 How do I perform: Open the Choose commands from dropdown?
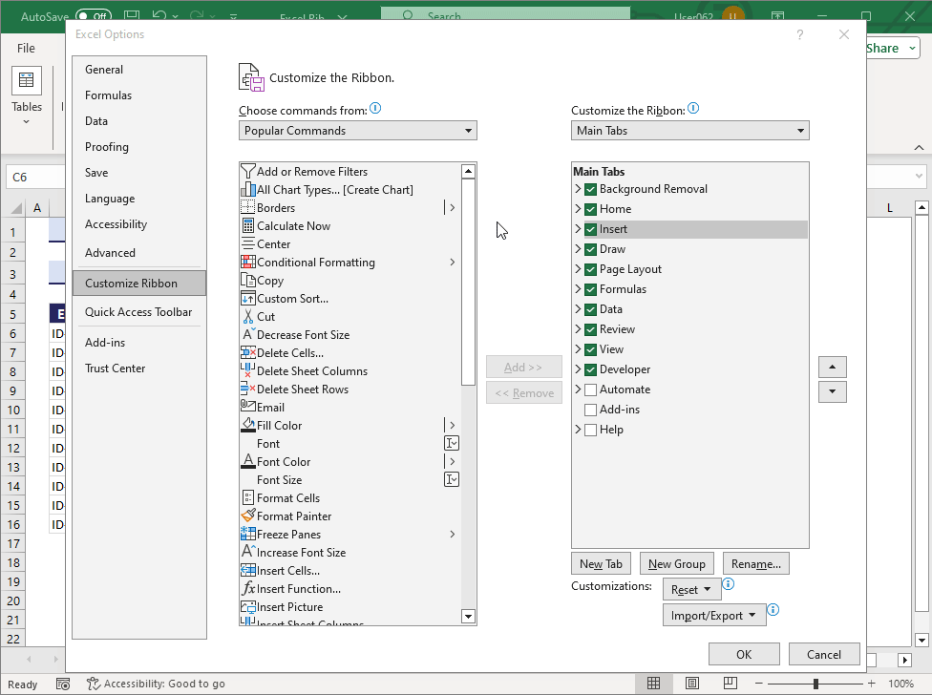click(x=358, y=131)
